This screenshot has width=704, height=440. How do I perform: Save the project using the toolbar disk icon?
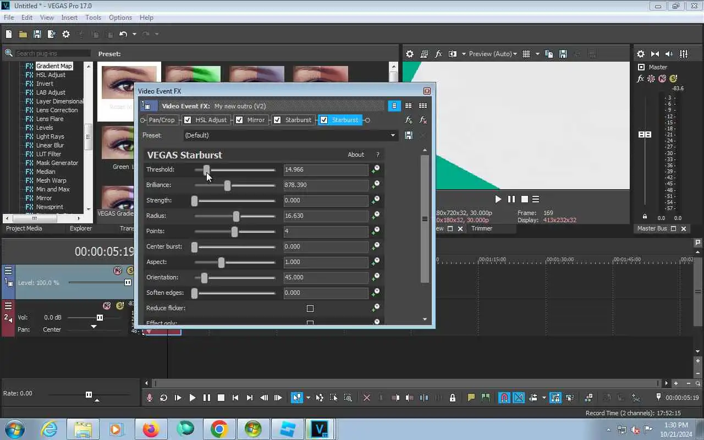coord(37,34)
